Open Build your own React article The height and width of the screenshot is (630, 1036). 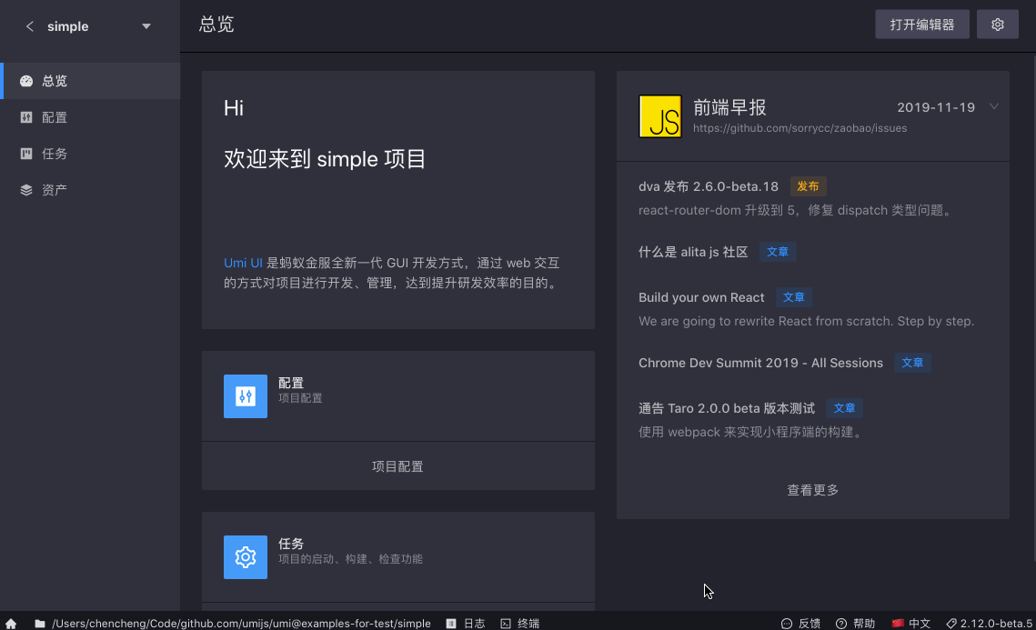pyautogui.click(x=701, y=297)
